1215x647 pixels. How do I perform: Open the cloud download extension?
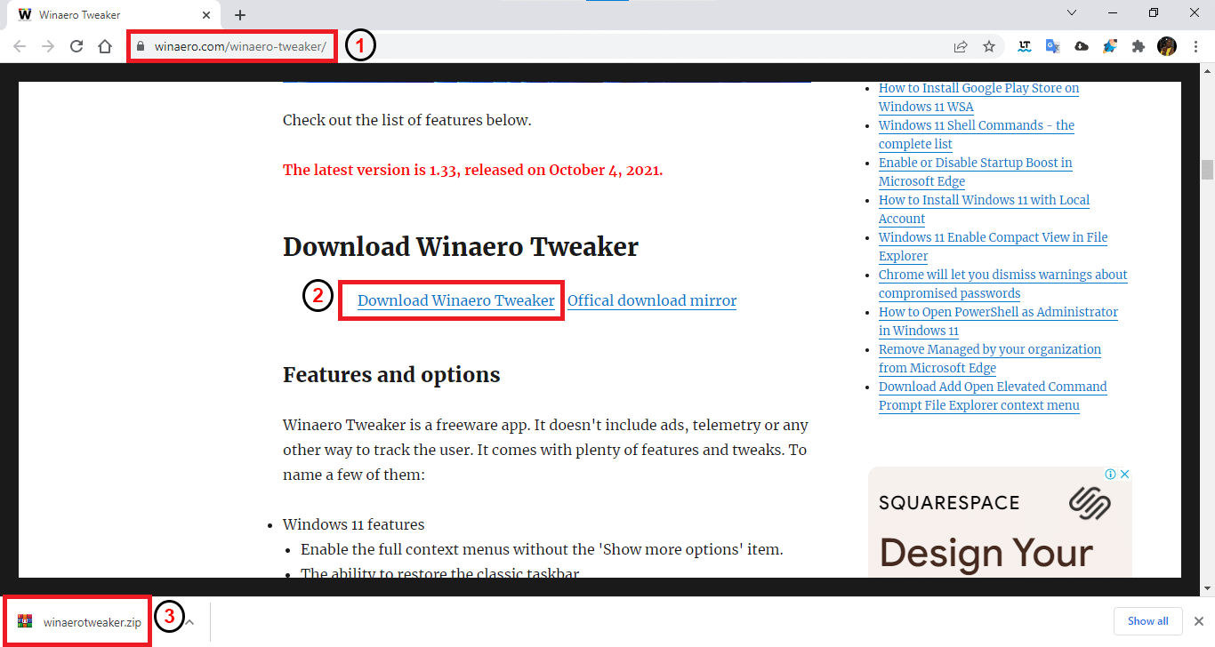coord(1082,46)
